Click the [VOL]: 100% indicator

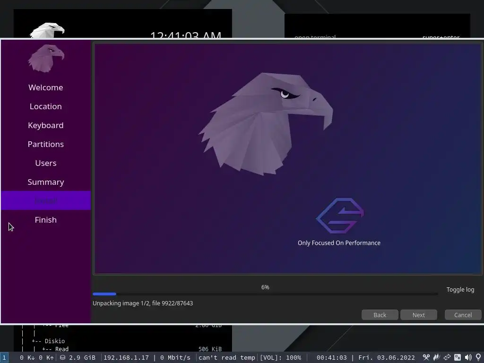280,357
